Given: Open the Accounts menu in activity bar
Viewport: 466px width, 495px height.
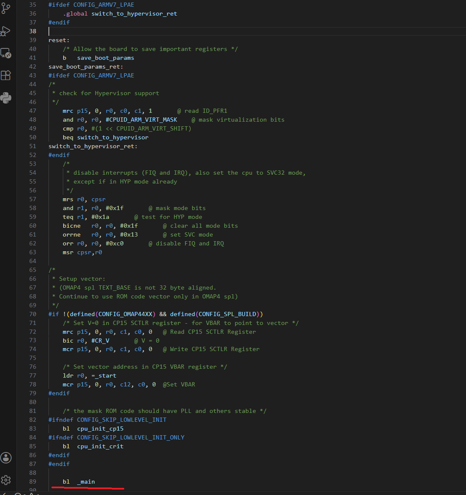Looking at the screenshot, I should [5, 458].
